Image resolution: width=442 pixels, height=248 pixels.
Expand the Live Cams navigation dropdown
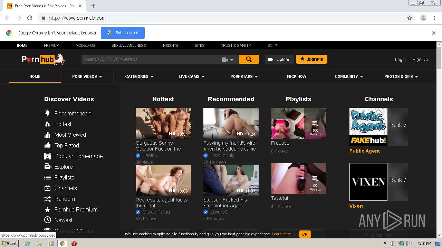pos(192,76)
